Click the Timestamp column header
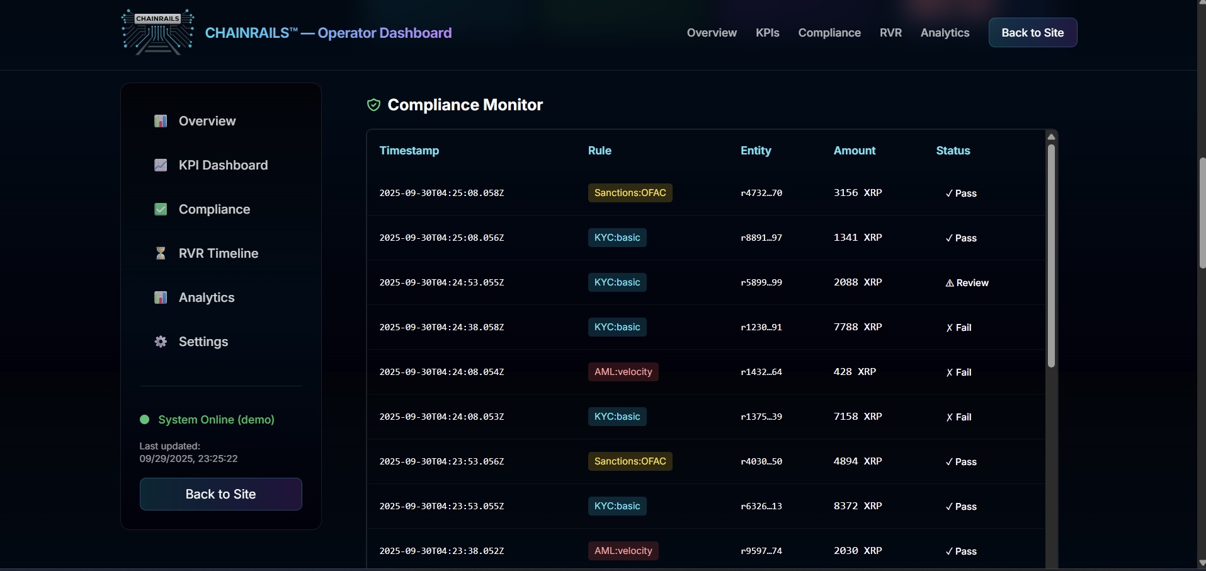Screen dimensions: 1206x571 coord(409,151)
